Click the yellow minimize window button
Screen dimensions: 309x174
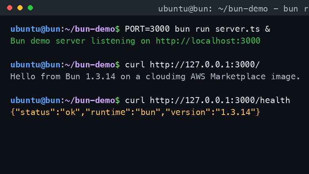click(20, 8)
